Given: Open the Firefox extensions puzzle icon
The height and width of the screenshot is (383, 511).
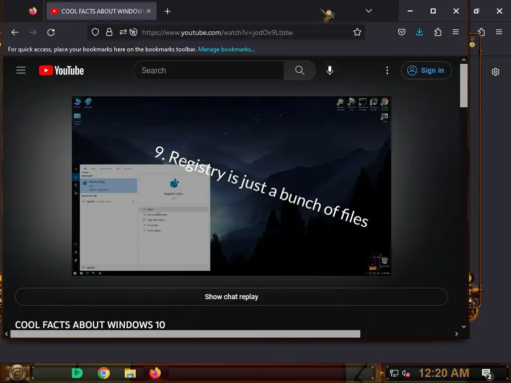Looking at the screenshot, I should click(438, 32).
